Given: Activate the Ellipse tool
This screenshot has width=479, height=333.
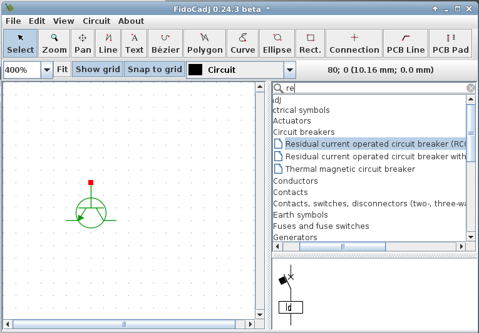Looking at the screenshot, I should tap(277, 43).
